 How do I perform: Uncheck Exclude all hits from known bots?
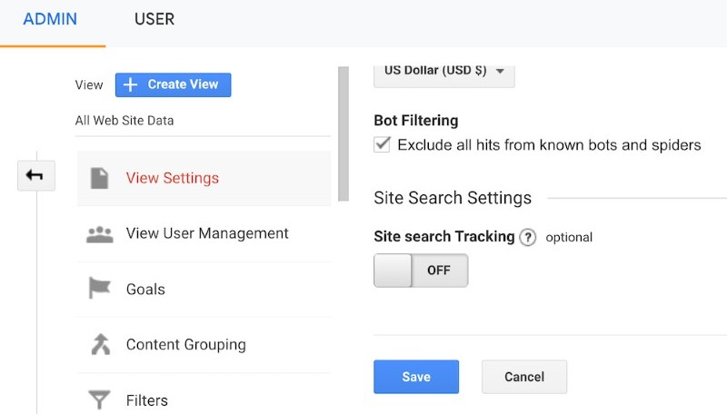(382, 144)
